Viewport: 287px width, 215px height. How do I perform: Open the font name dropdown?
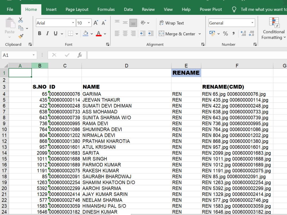[73, 23]
